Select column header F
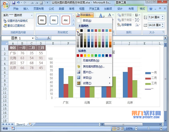The width and height of the screenshot is (169, 132). point(68,43)
